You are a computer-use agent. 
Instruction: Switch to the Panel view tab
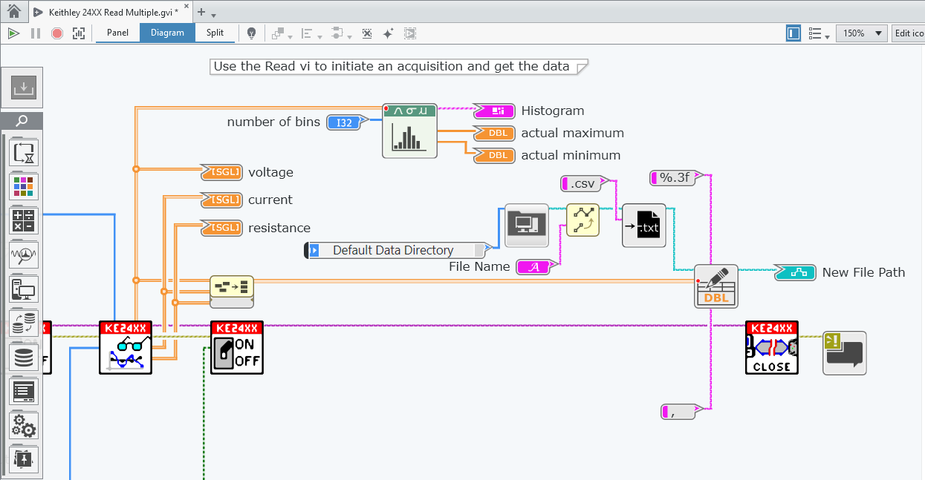[117, 33]
